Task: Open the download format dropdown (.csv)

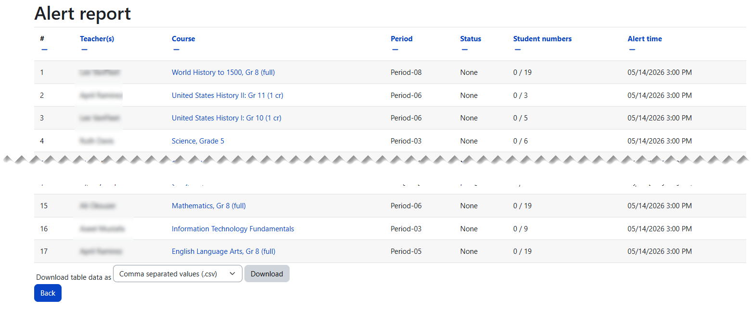Action: click(178, 274)
